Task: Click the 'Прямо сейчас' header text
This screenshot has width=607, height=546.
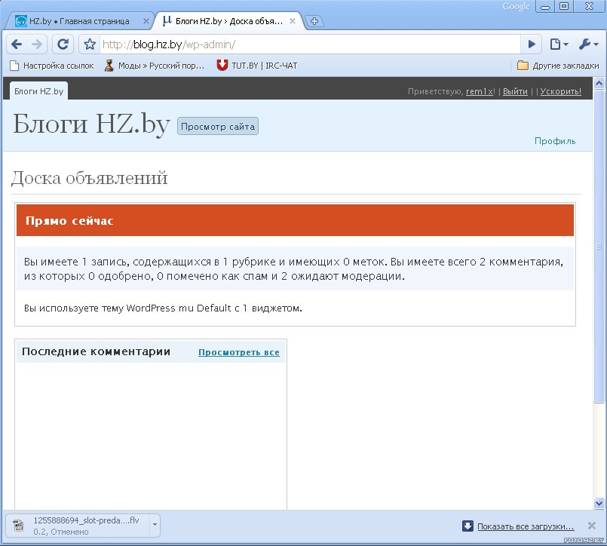Action: click(x=69, y=221)
